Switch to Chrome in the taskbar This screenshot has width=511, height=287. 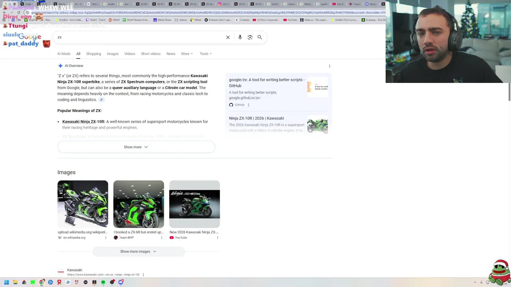[x=42, y=282]
